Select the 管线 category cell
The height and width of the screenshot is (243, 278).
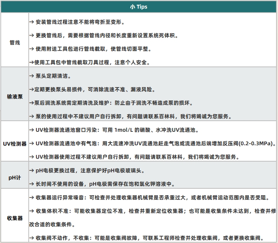[15, 42]
